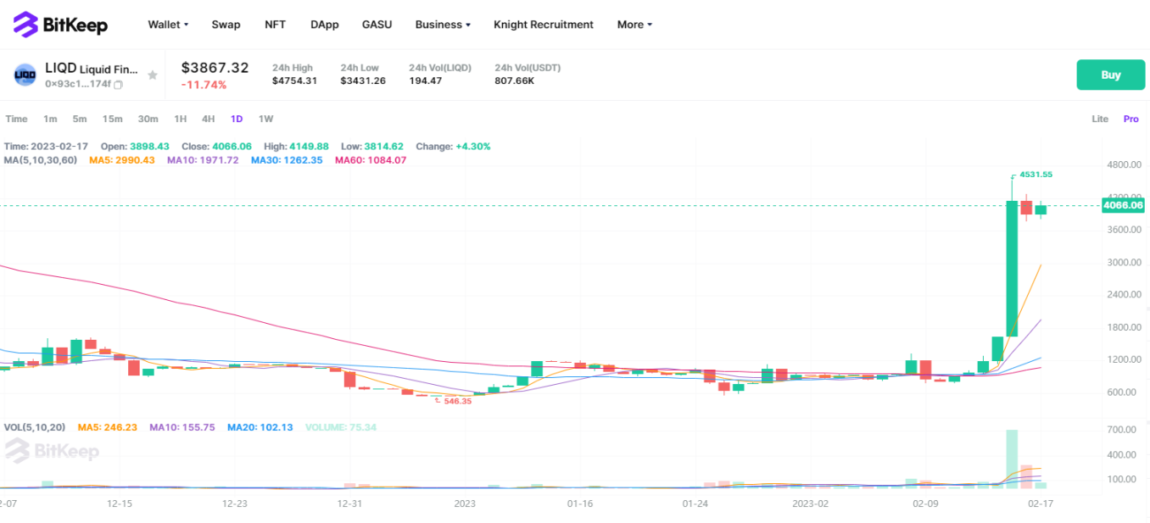Click the green Buy button
This screenshot has height=523, width=1150.
click(x=1110, y=75)
